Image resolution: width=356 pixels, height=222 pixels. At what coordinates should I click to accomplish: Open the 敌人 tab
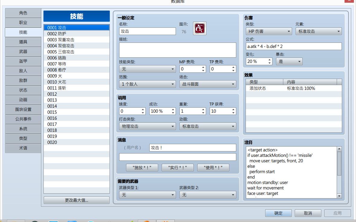coord(23,71)
